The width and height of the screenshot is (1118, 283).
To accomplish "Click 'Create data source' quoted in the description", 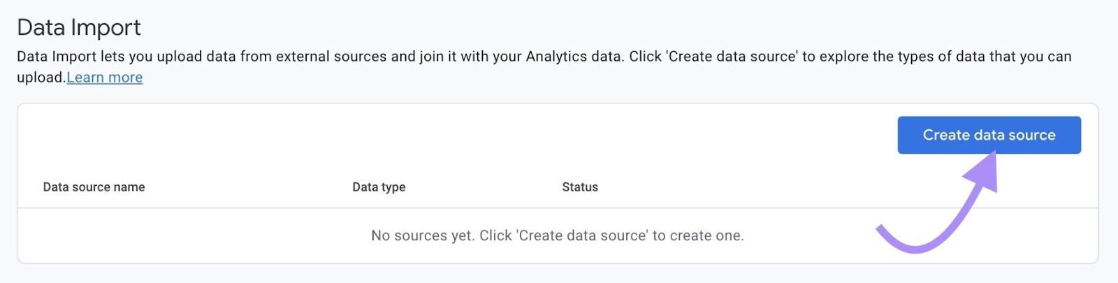I will tap(732, 57).
